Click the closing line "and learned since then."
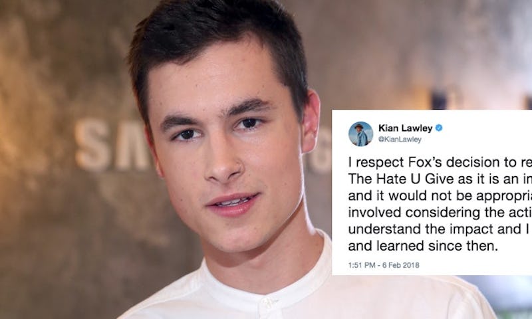 click(423, 246)
